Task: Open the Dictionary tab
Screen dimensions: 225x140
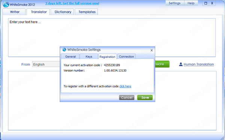Action: tap(63, 12)
